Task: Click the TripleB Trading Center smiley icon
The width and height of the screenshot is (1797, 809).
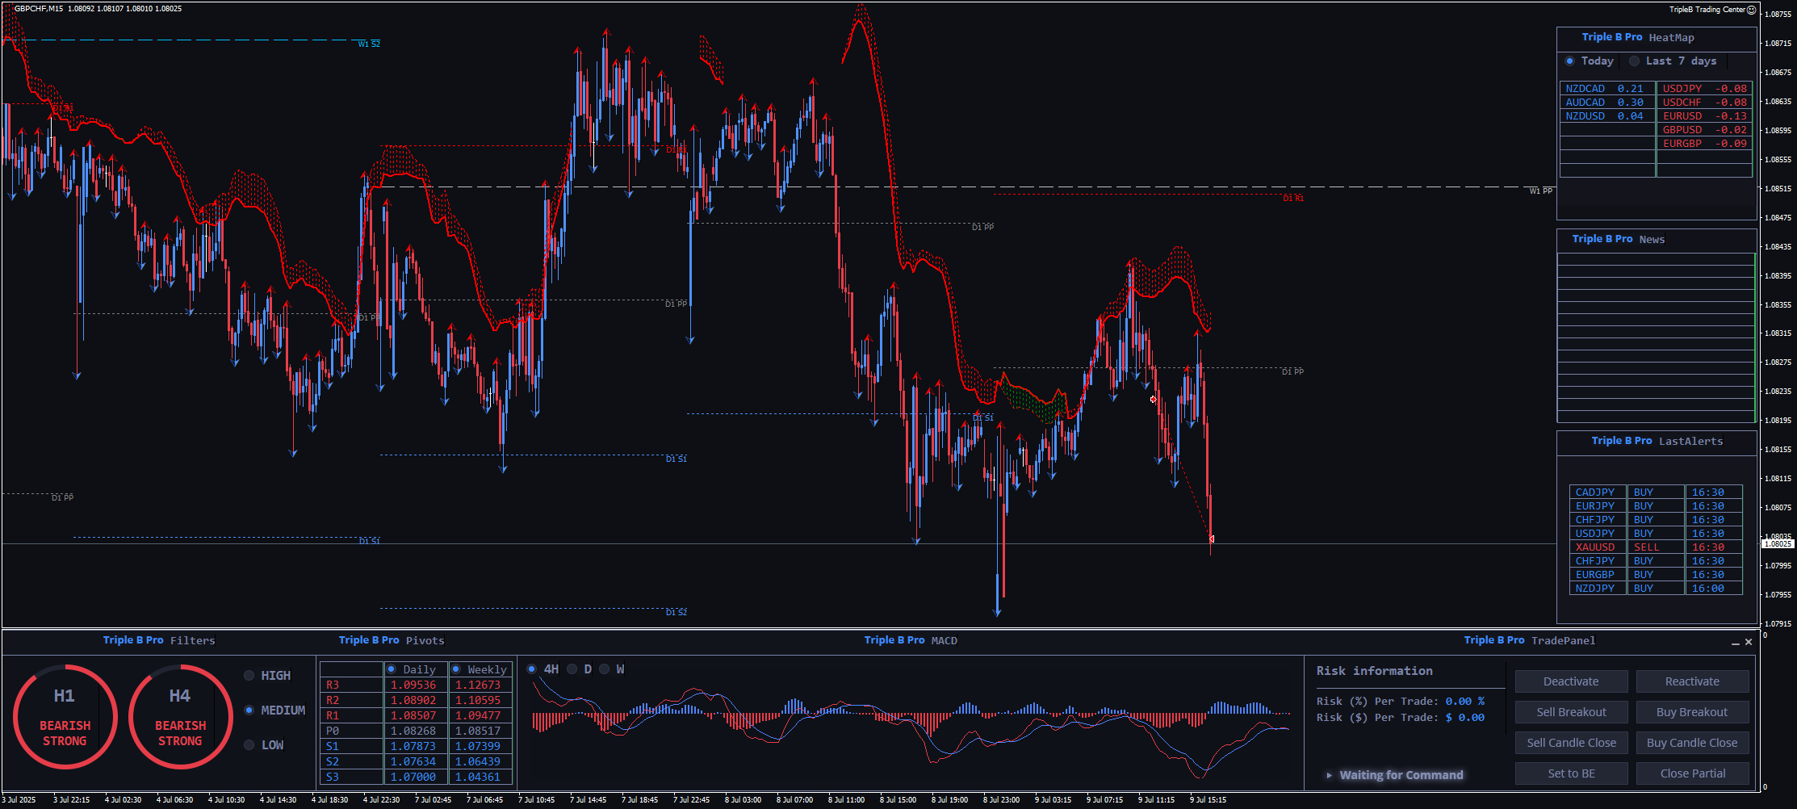Action: point(1751,10)
